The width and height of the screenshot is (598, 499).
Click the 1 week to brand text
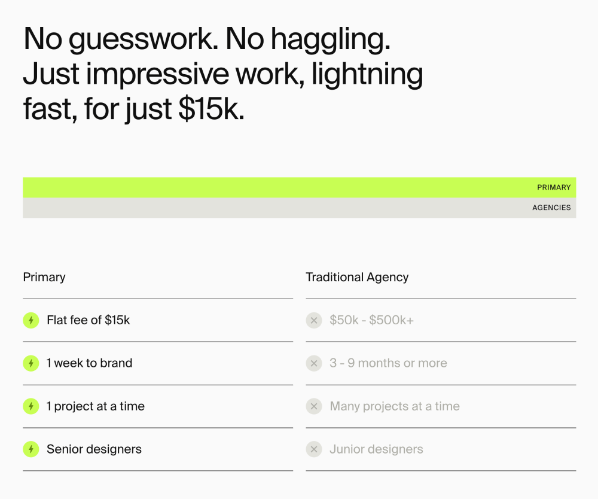(x=89, y=363)
